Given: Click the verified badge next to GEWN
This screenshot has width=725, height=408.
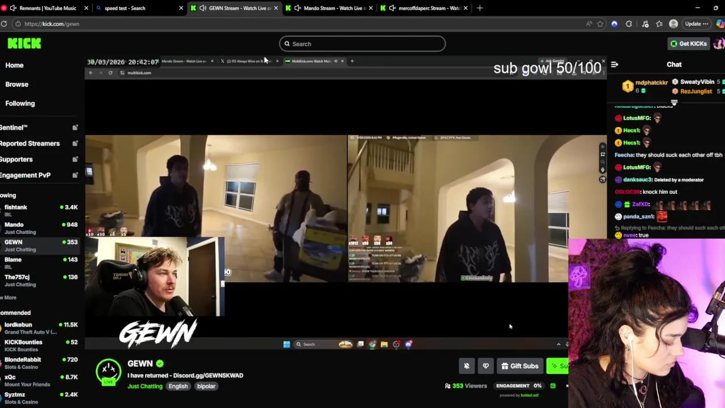Looking at the screenshot, I should pos(160,364).
